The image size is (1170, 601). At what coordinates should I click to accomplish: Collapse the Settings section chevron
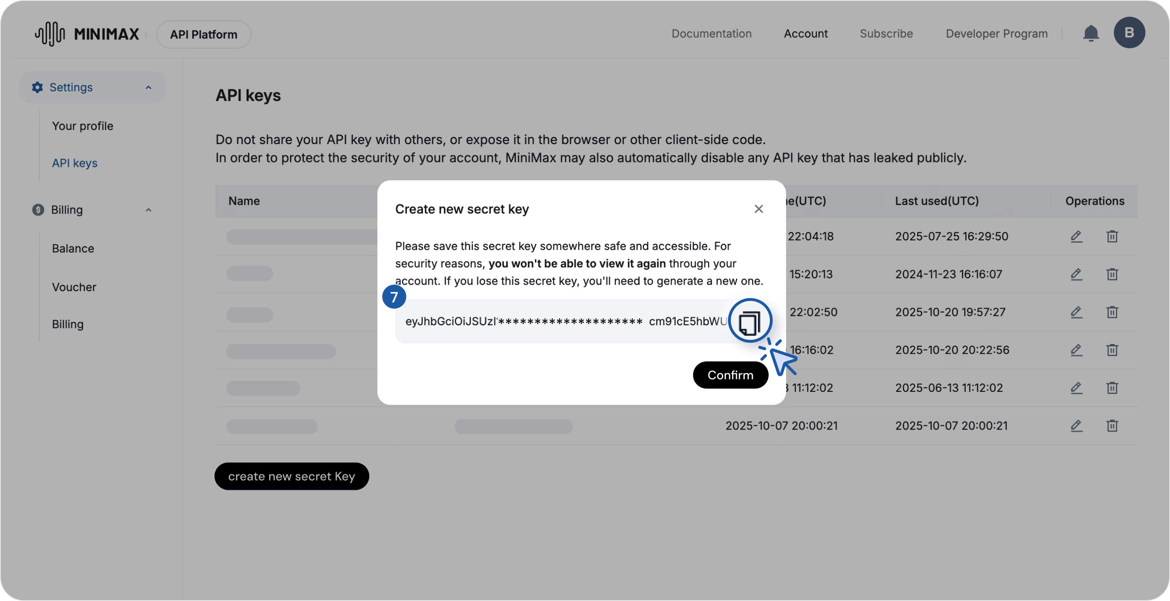(x=148, y=87)
